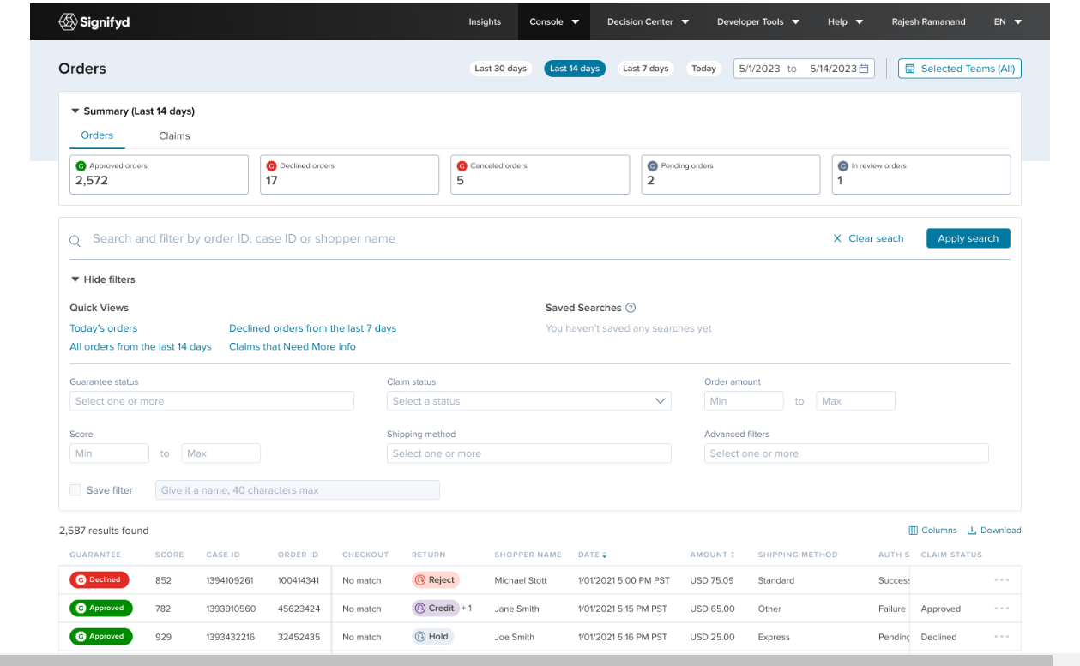Open more options for Michael Stott row
The width and height of the screenshot is (1080, 666).
point(1001,580)
